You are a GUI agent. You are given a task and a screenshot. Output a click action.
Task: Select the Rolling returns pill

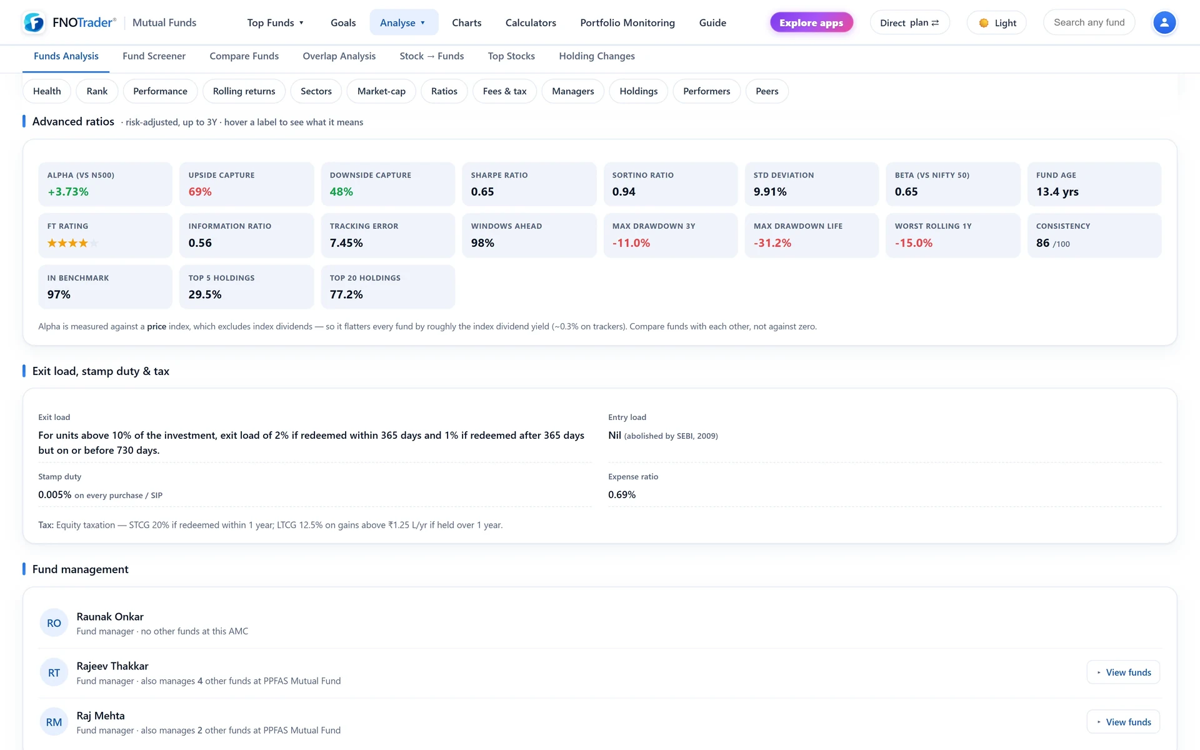[244, 91]
